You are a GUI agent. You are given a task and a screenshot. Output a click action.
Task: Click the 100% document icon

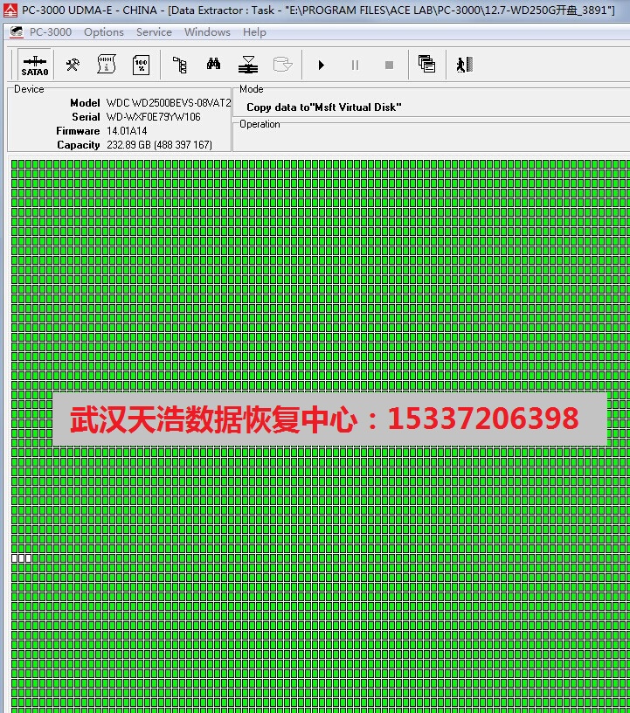(x=141, y=65)
